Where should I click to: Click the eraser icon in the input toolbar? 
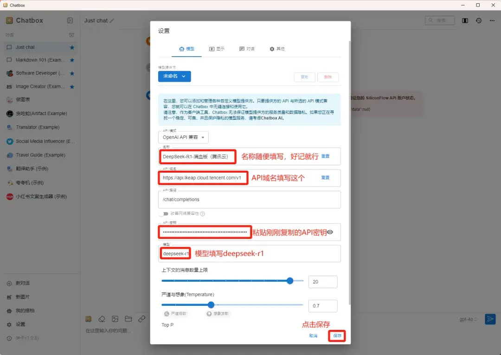click(x=102, y=319)
